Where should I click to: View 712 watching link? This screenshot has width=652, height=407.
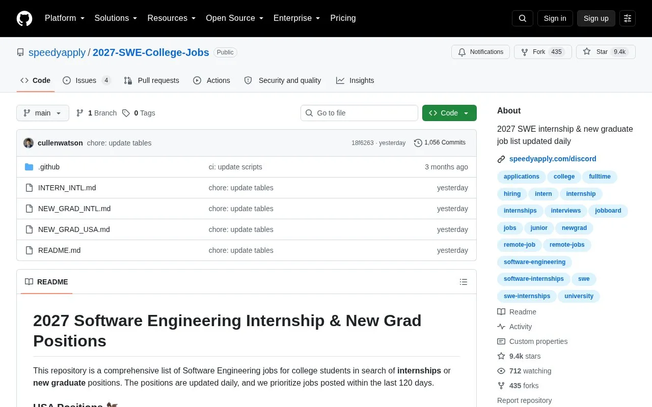[524, 371]
